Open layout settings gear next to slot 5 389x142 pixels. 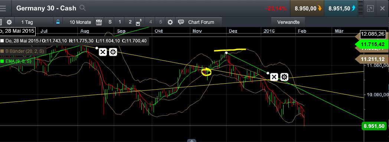170,22
